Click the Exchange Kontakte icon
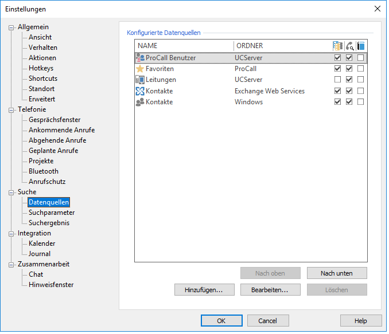 [x=140, y=91]
